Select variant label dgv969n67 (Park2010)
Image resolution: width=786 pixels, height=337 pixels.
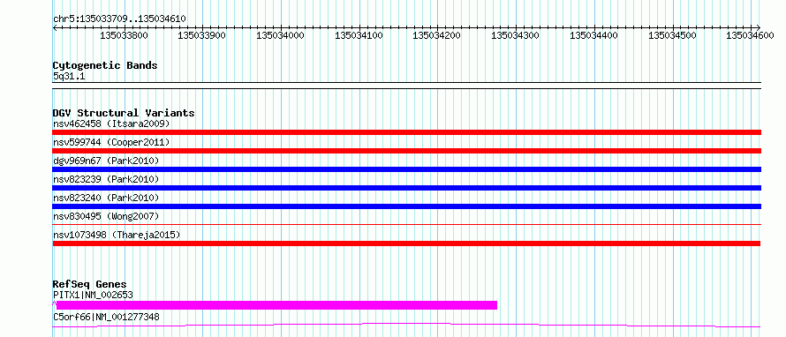pos(106,161)
